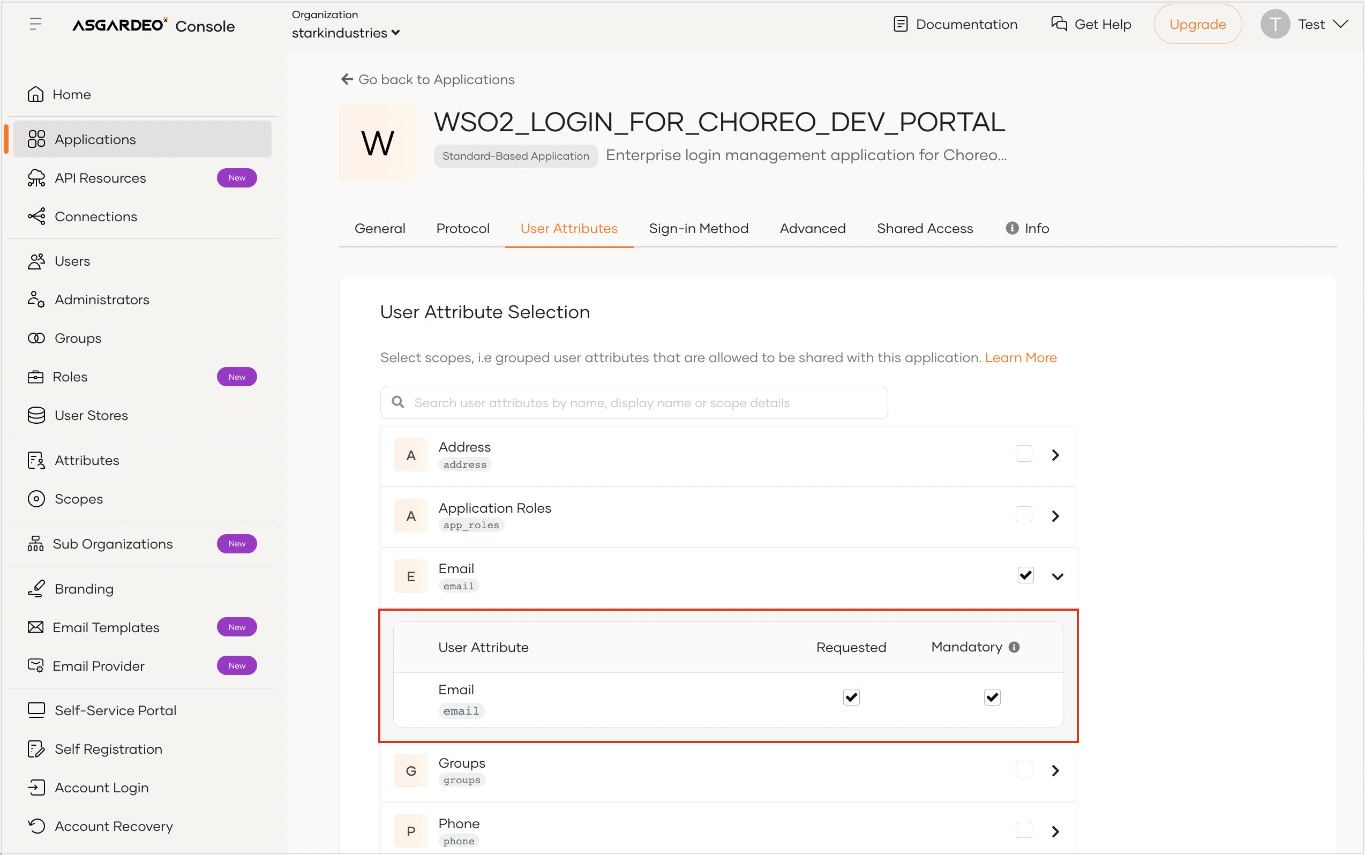This screenshot has width=1365, height=855.
Task: Click the Account Recovery icon in sidebar
Action: point(36,826)
